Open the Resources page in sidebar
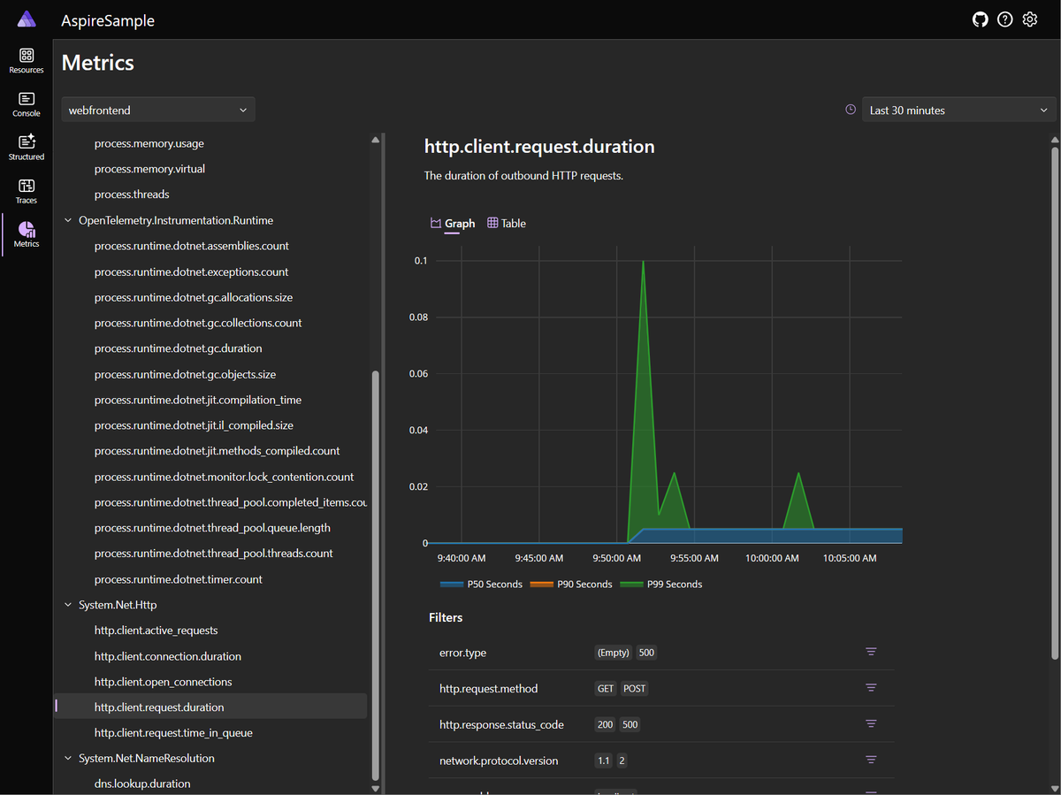This screenshot has height=795, width=1061. (x=27, y=61)
